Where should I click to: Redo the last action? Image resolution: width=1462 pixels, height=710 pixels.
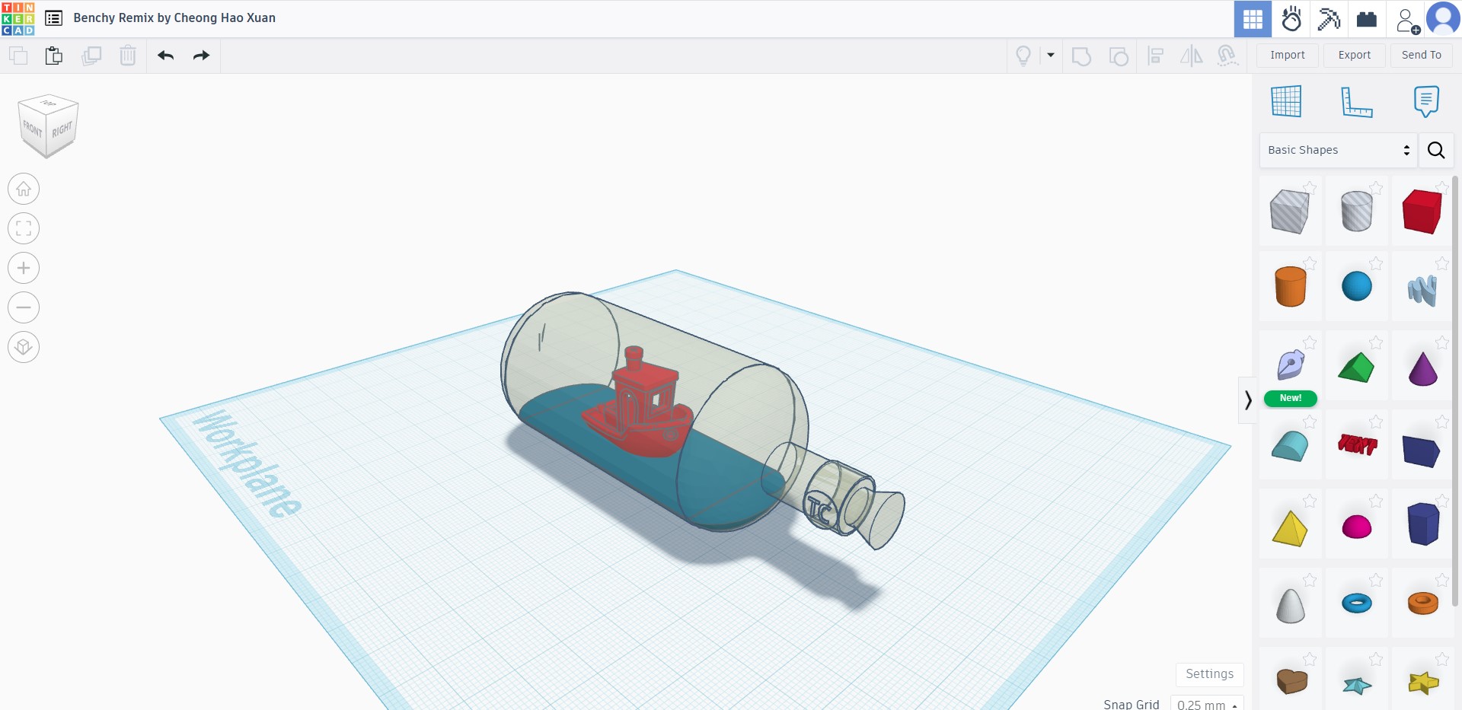tap(201, 56)
